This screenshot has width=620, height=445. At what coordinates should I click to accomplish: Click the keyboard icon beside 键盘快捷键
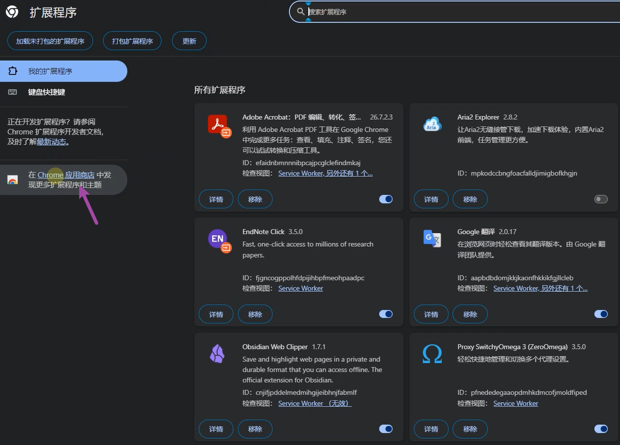pos(12,92)
